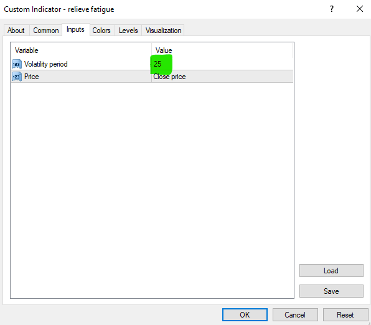Select the Inputs tab
The image size is (371, 325).
click(x=75, y=30)
